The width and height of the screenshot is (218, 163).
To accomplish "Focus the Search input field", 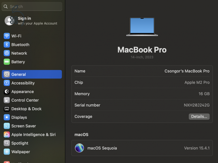I will click(x=32, y=6).
